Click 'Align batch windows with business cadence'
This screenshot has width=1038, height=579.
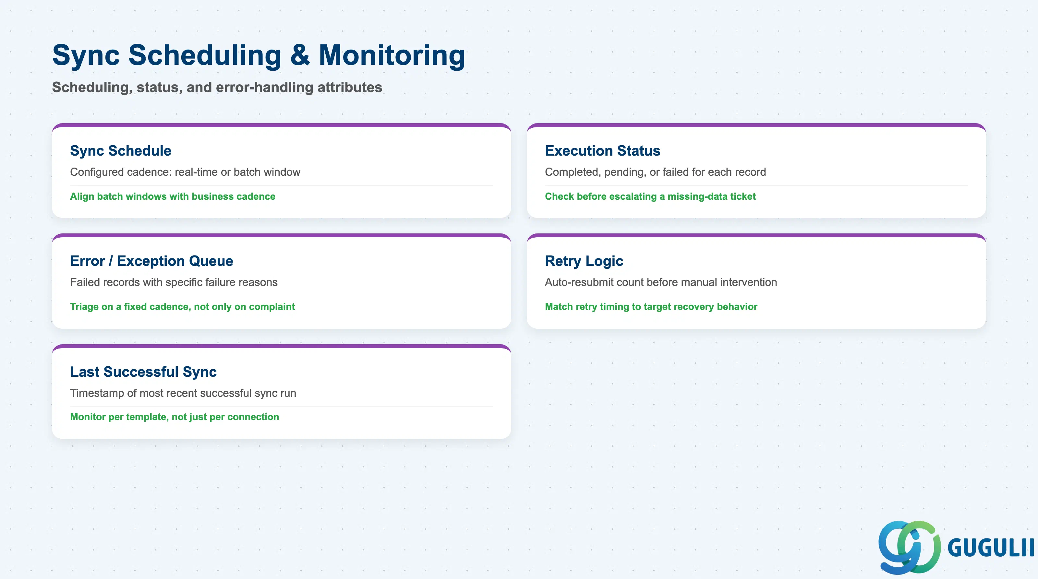click(x=173, y=196)
